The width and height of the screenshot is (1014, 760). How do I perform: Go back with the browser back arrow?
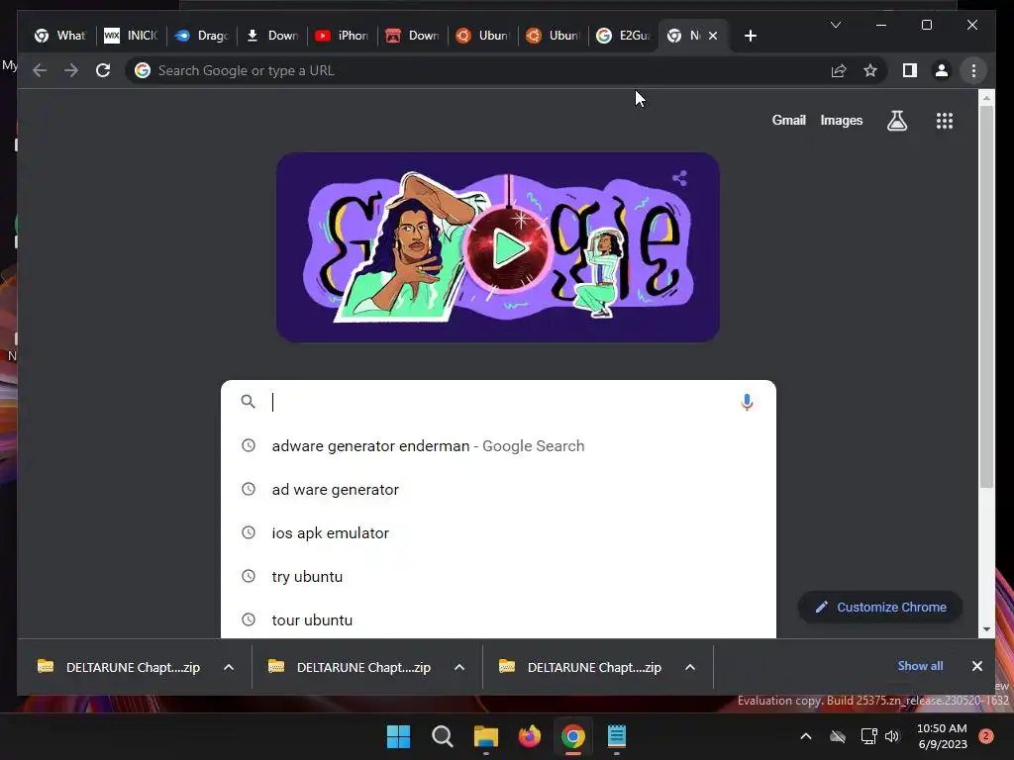40,70
